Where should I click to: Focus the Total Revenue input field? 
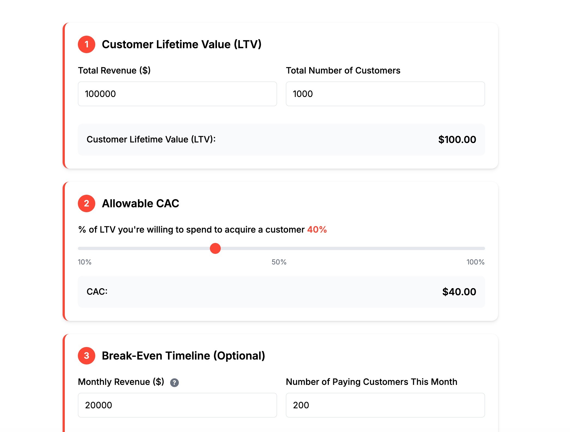pos(177,94)
